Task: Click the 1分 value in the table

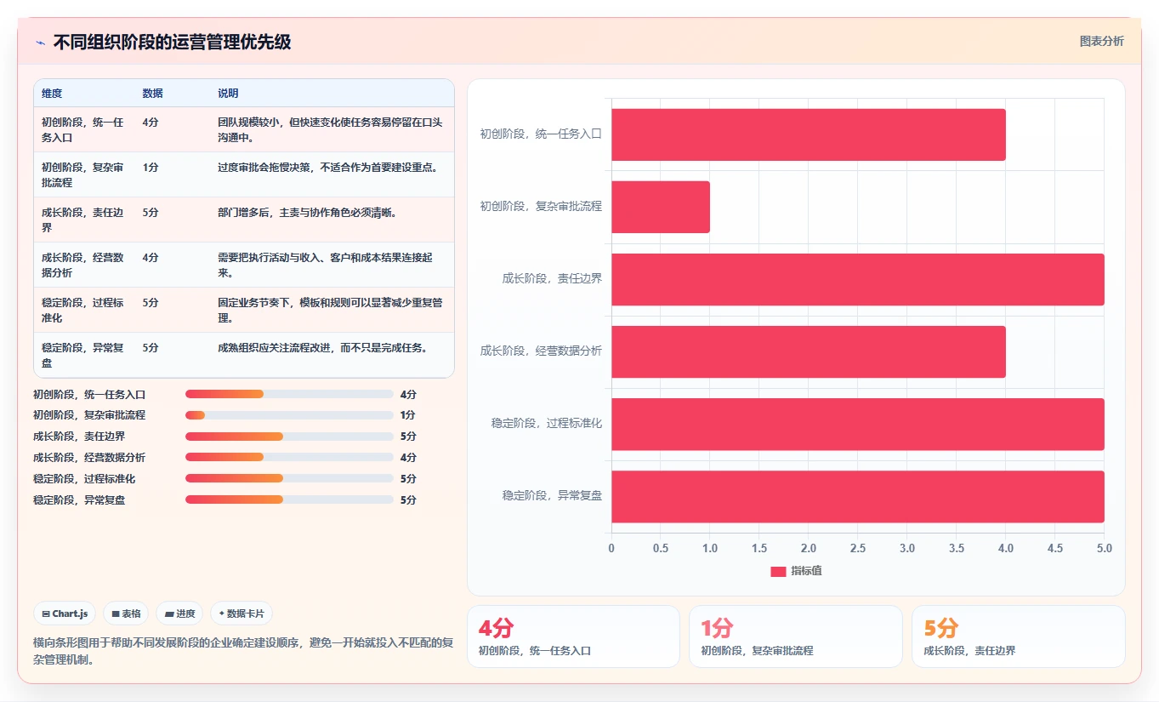Action: (151, 168)
